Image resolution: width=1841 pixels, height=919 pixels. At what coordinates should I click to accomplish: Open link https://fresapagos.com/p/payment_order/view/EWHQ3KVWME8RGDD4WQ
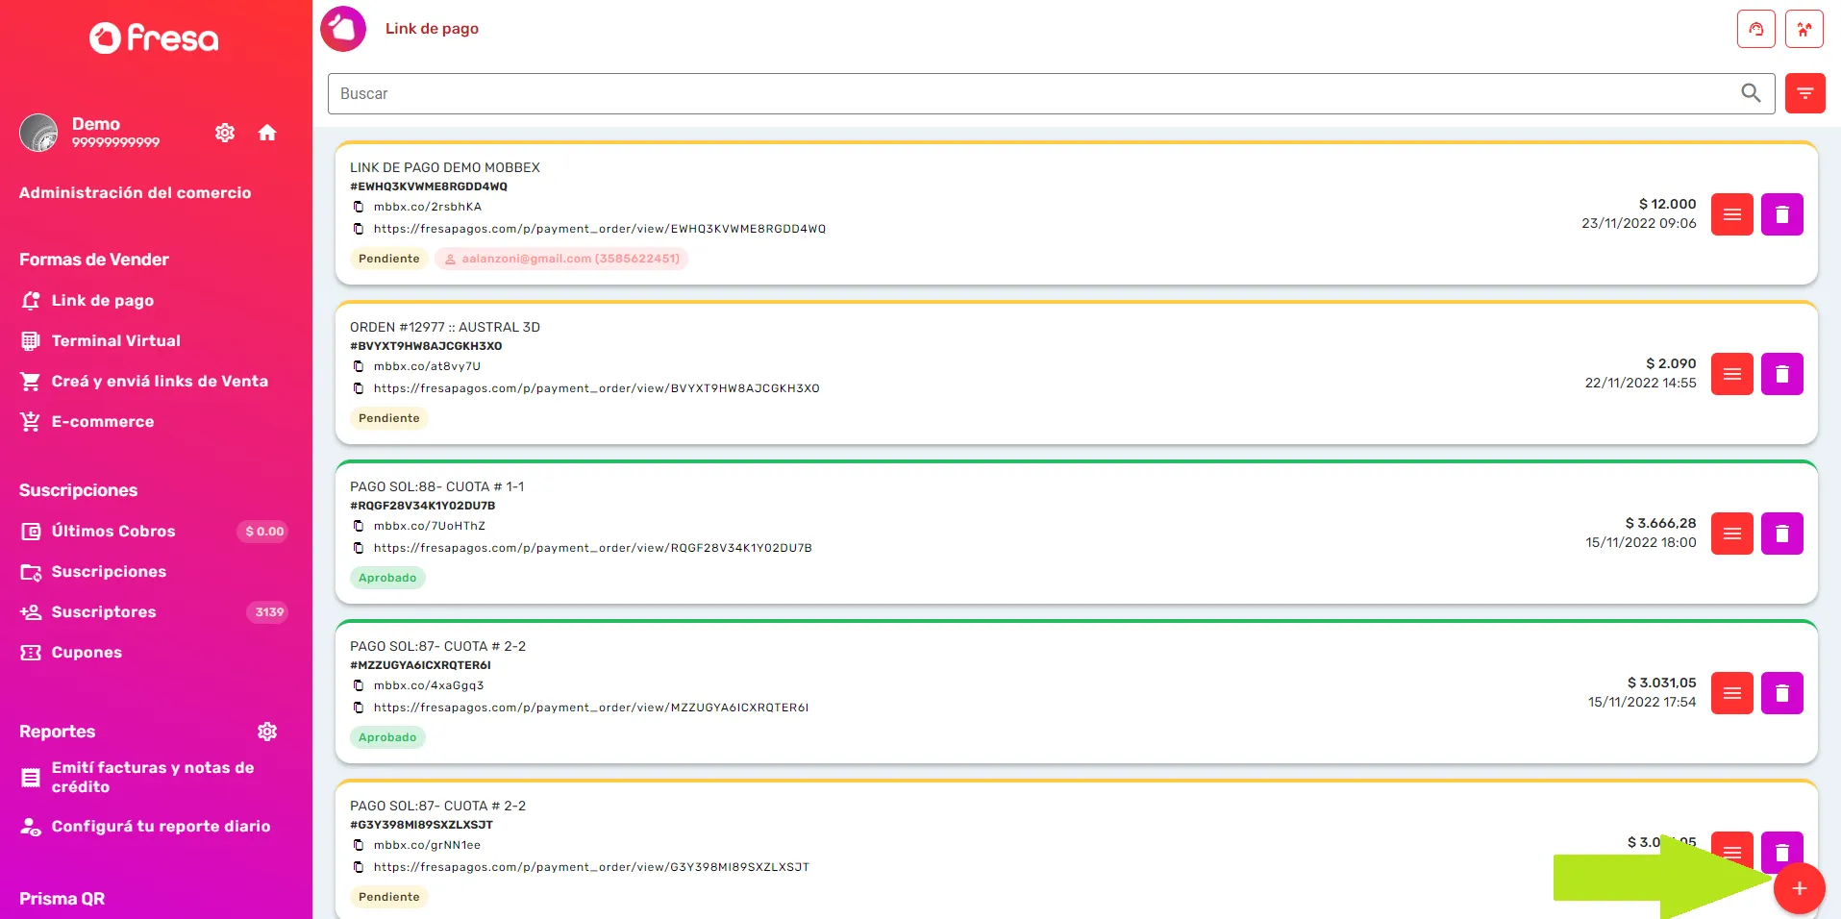(600, 229)
